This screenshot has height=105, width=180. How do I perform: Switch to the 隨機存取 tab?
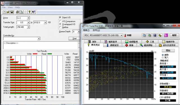coord(168,42)
